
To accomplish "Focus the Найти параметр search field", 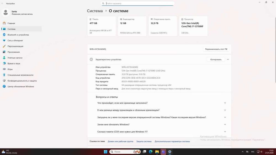I will click(137, 3).
